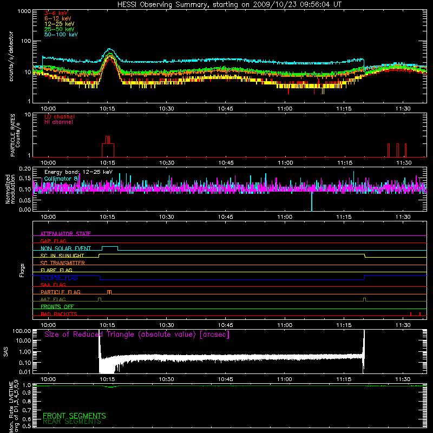Select the 50-100 keV legend label
The width and height of the screenshot is (433, 433).
pos(61,35)
